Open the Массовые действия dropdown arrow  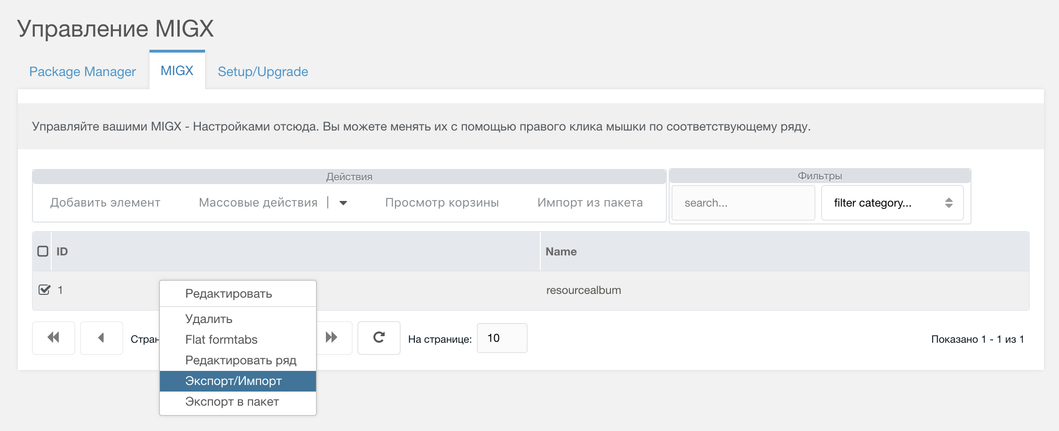point(343,203)
